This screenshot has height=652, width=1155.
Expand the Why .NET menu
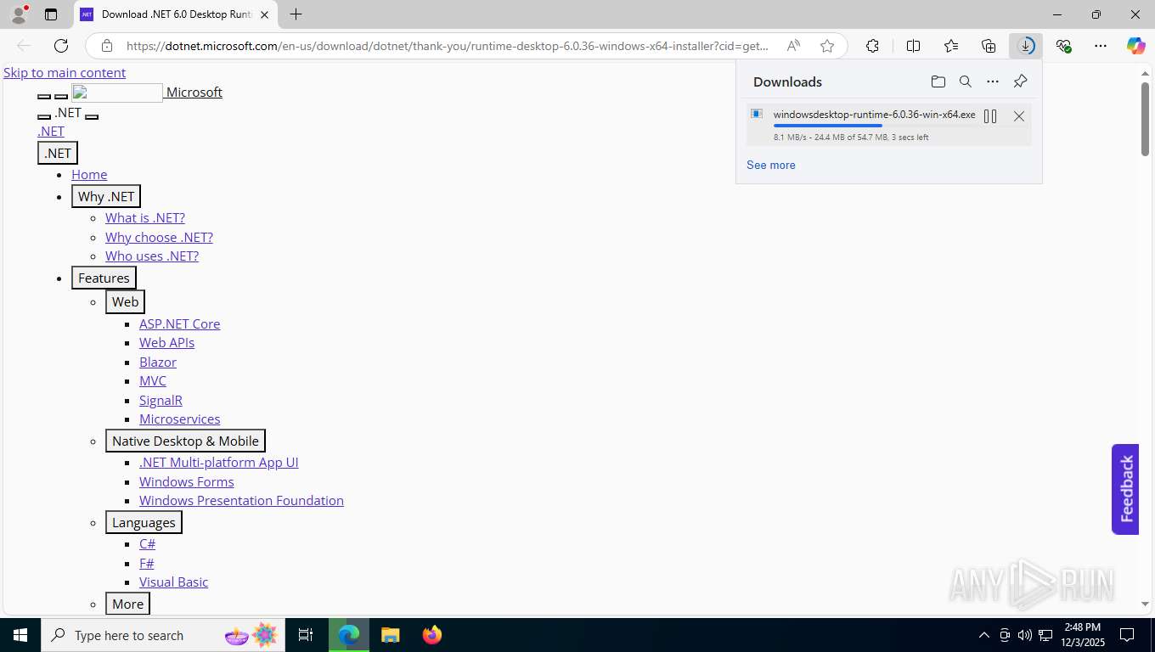(x=106, y=196)
